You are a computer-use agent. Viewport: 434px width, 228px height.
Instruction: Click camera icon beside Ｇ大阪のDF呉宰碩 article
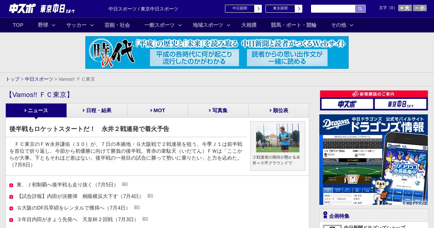point(137,207)
